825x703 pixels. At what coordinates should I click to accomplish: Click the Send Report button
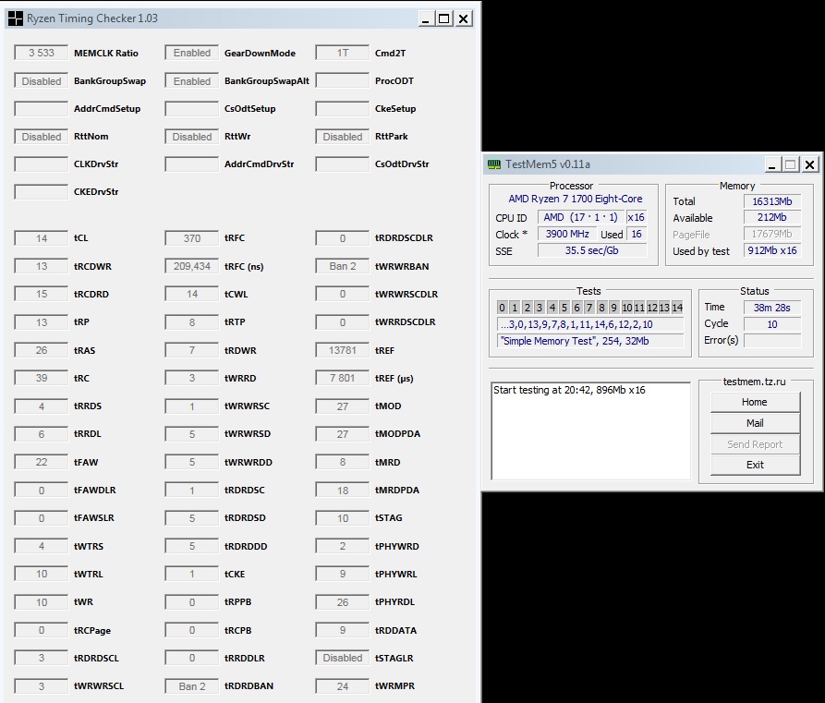click(755, 444)
